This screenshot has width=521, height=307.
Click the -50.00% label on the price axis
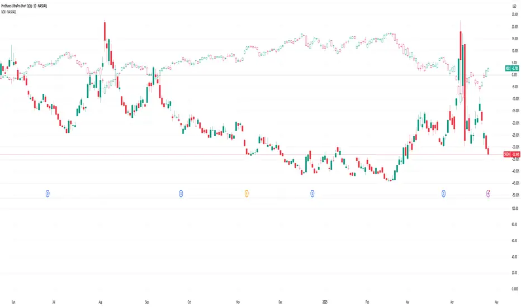(x=515, y=195)
